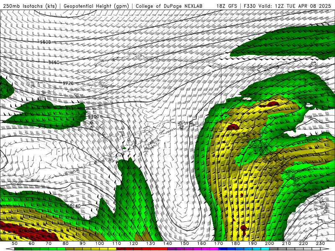Click the 100 kts color bar label
This screenshot has height=251, width=335.
pyautogui.click(x=100, y=243)
